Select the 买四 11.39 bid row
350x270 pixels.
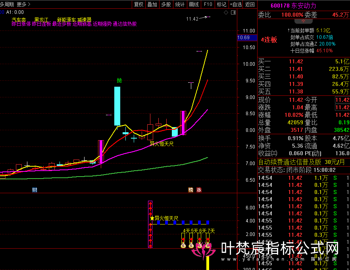[304, 84]
